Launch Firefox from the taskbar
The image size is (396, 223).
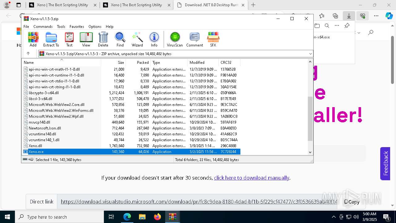[x=157, y=217]
